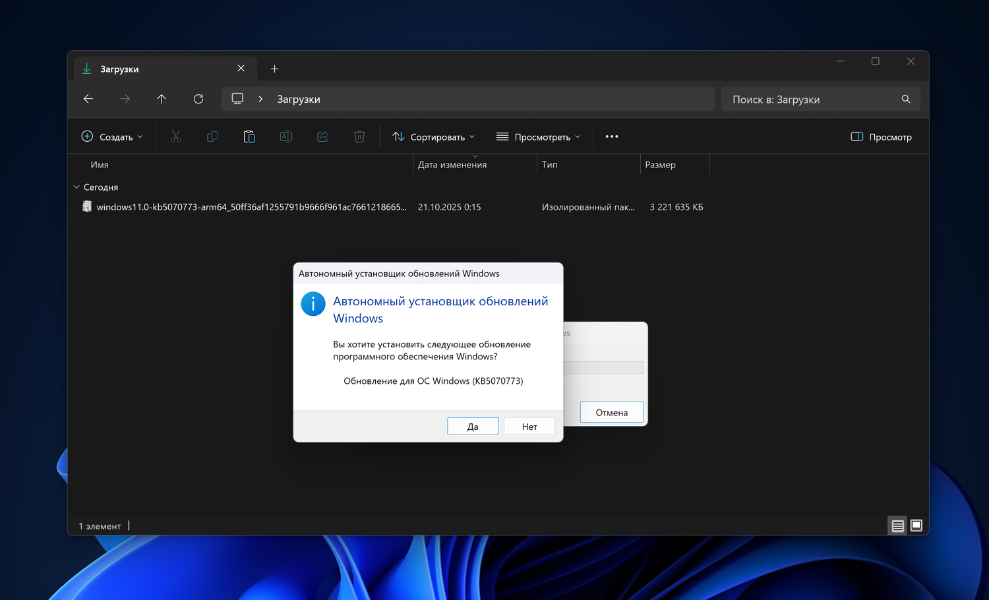989x600 pixels.
Task: Confirm update install with Да button
Action: coord(473,427)
